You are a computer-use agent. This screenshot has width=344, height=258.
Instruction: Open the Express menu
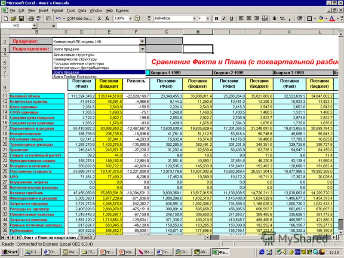[122, 10]
